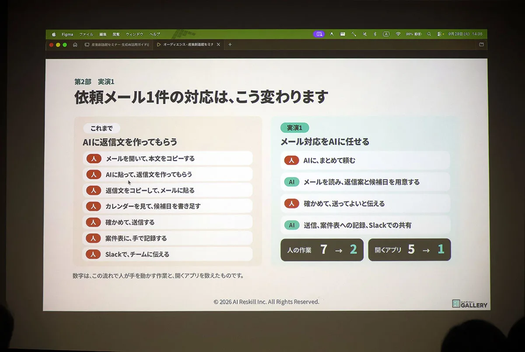Click the caret-shaped menu bar icon

tap(332, 34)
